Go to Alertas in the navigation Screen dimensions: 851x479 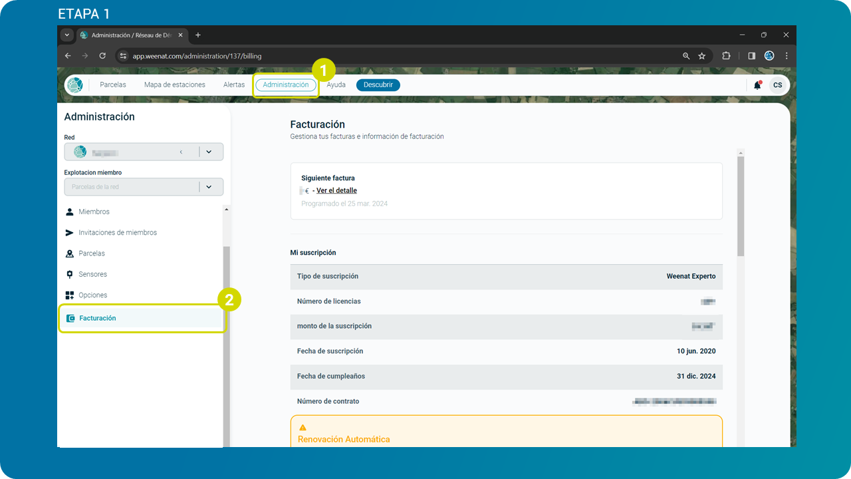pos(234,85)
